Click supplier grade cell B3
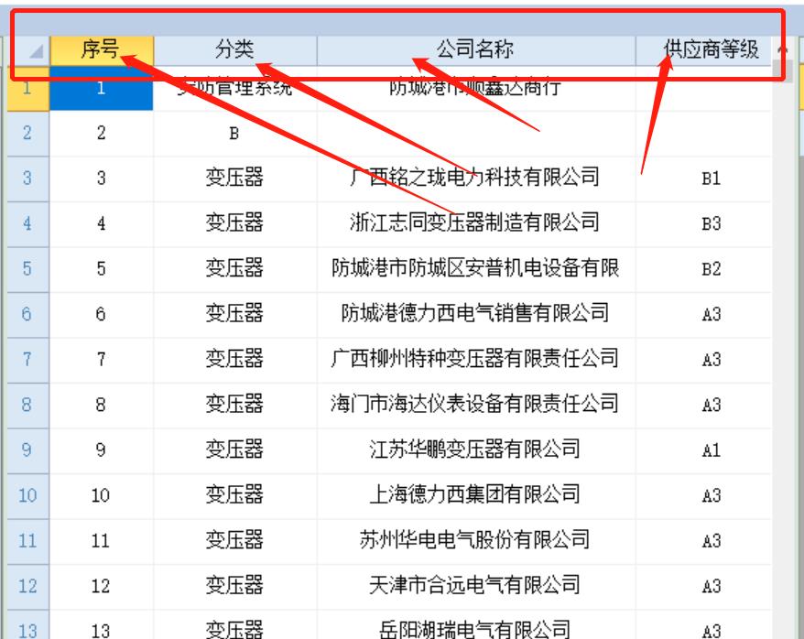Screen dimensions: 804x639 [703, 223]
